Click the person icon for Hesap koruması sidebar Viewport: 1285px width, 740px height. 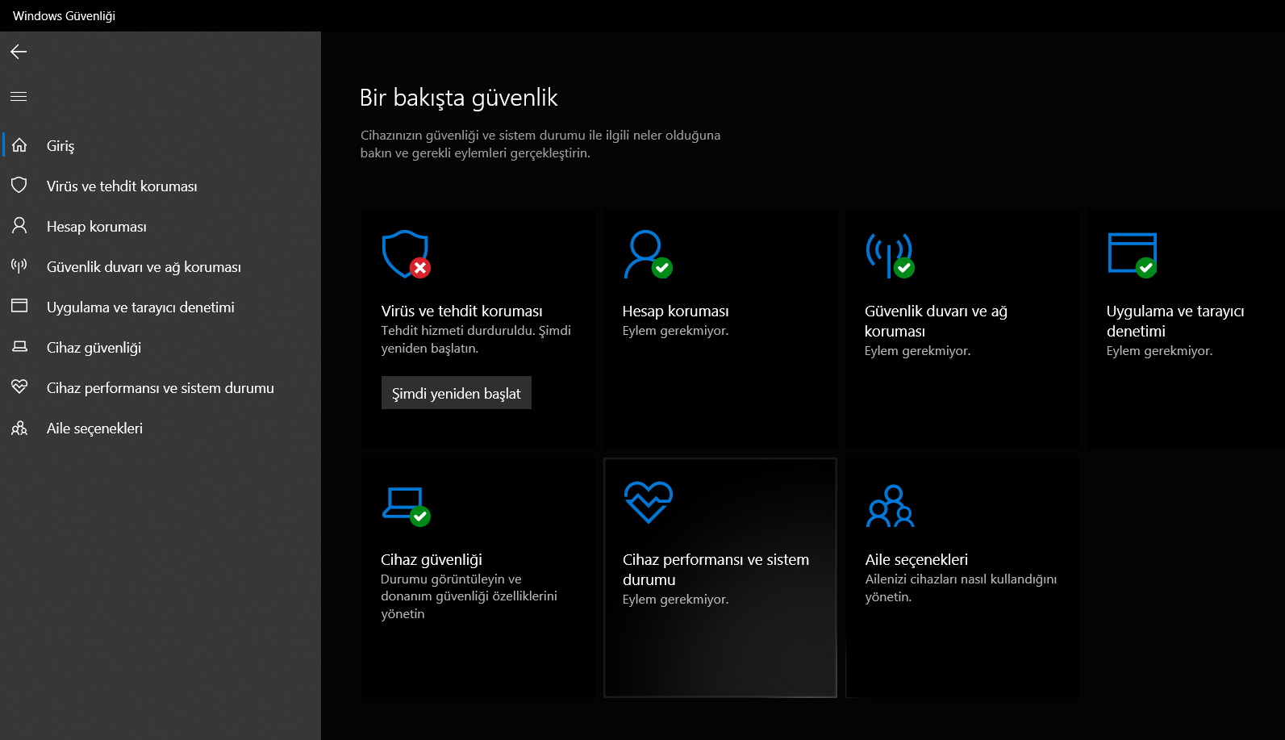[x=19, y=226]
